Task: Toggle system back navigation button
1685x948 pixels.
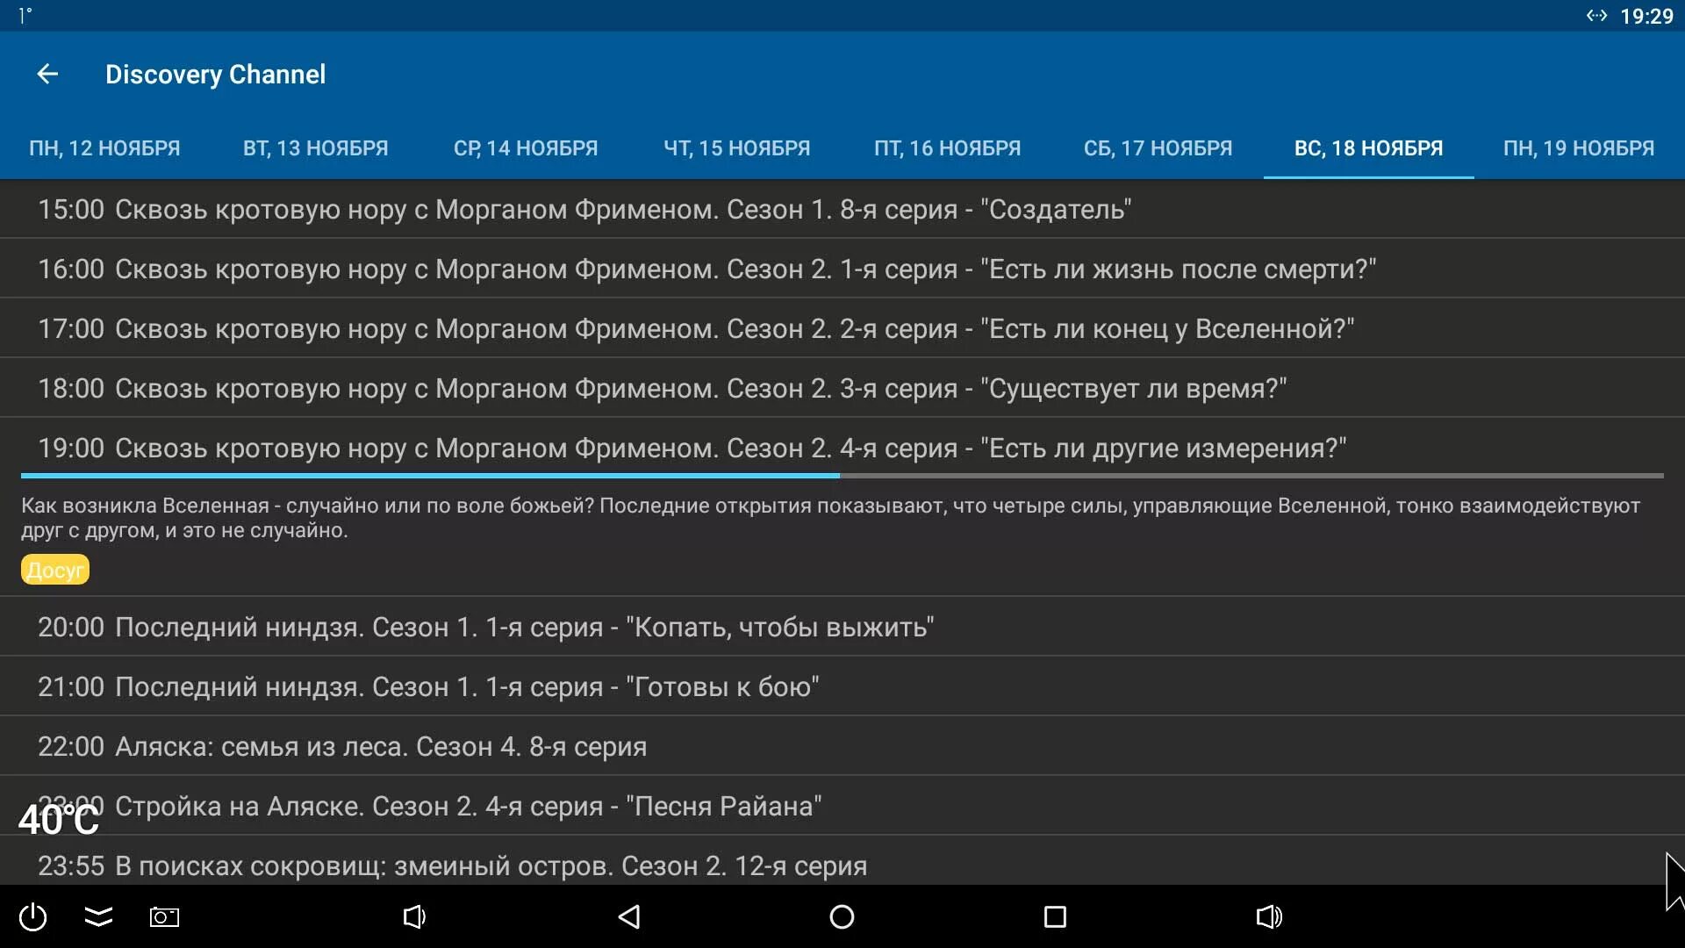Action: [631, 916]
